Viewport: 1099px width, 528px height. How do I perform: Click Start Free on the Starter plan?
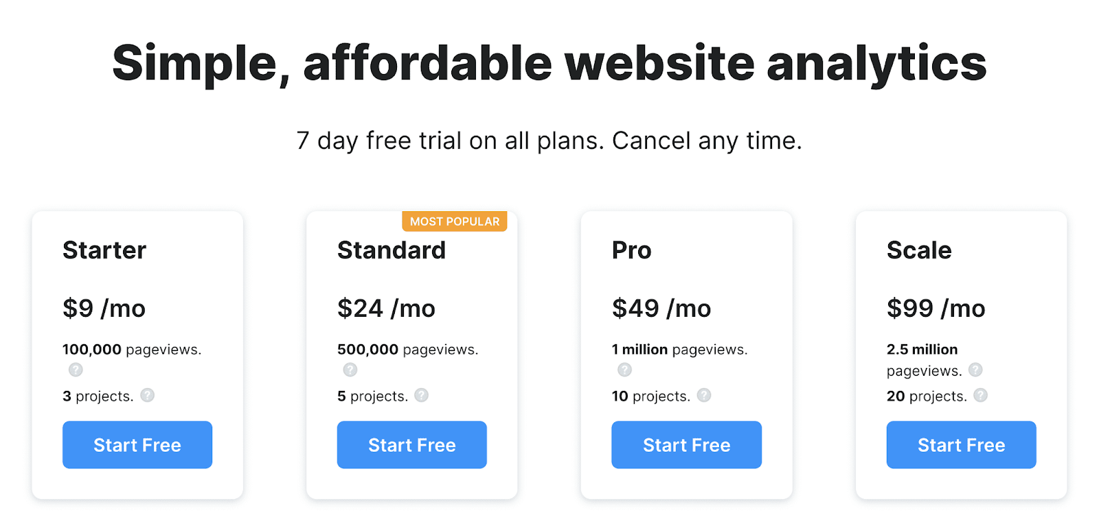137,444
